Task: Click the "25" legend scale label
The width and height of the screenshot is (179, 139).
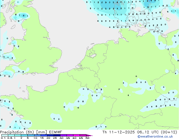Action: (55, 138)
